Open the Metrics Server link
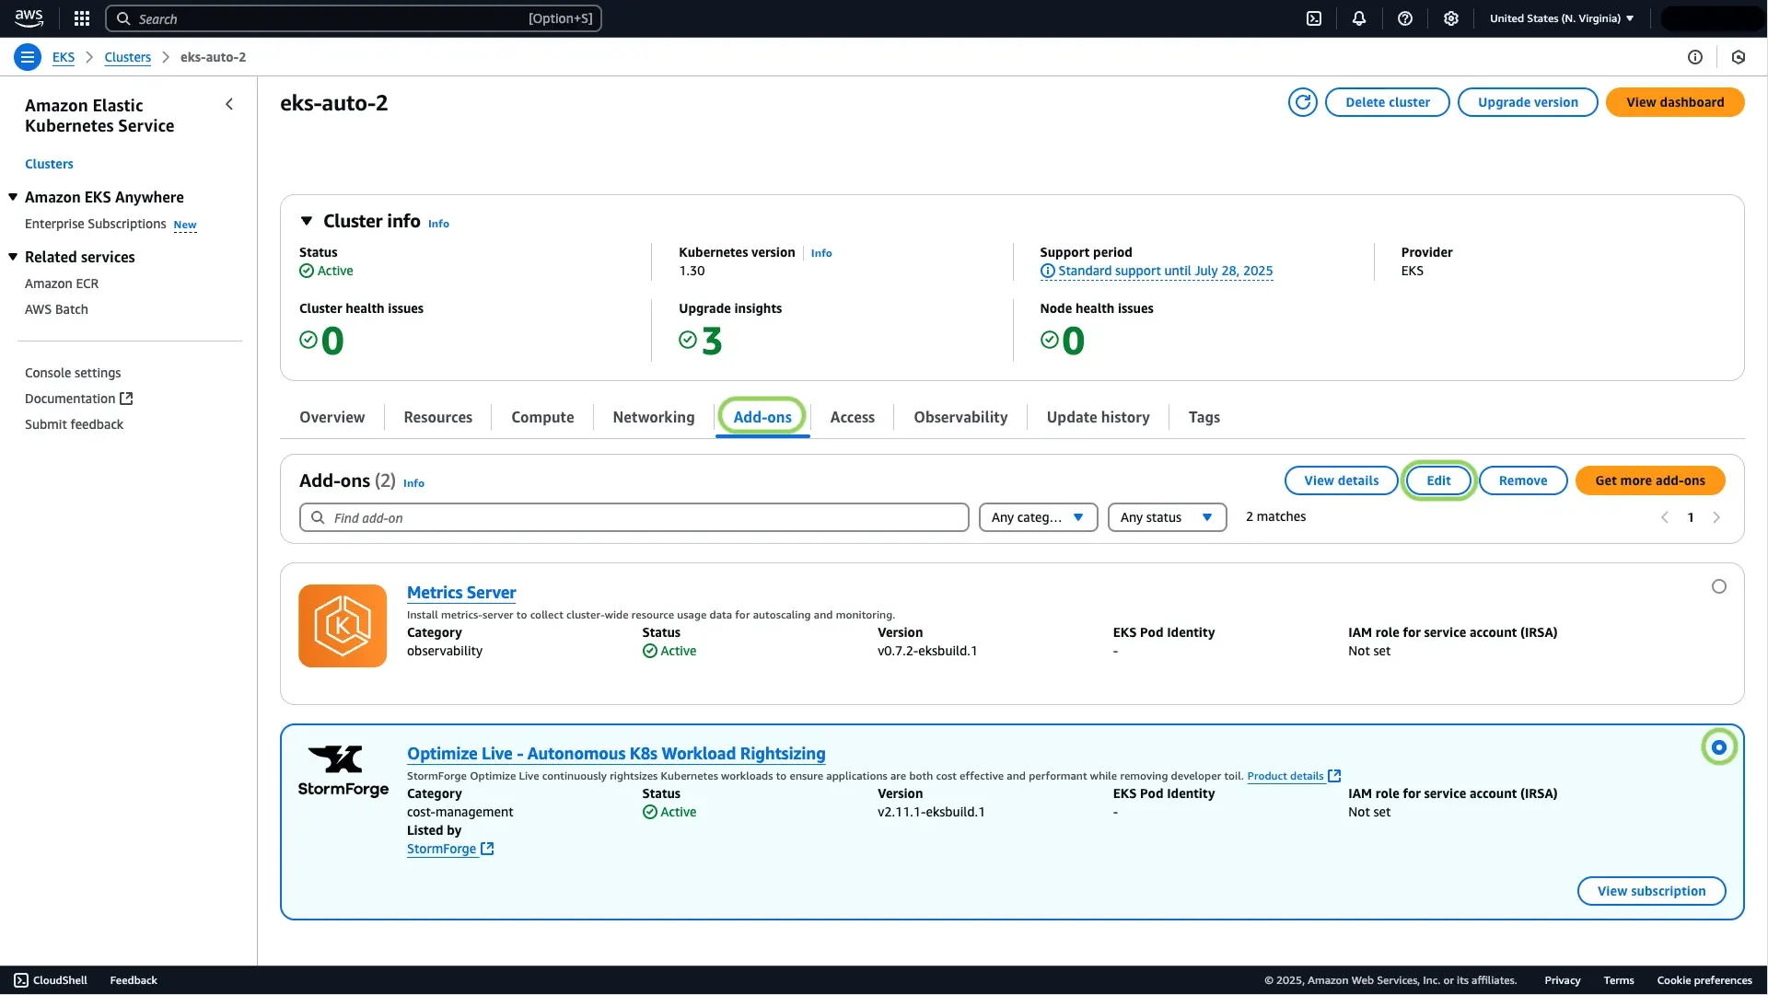1768x995 pixels. (x=461, y=593)
